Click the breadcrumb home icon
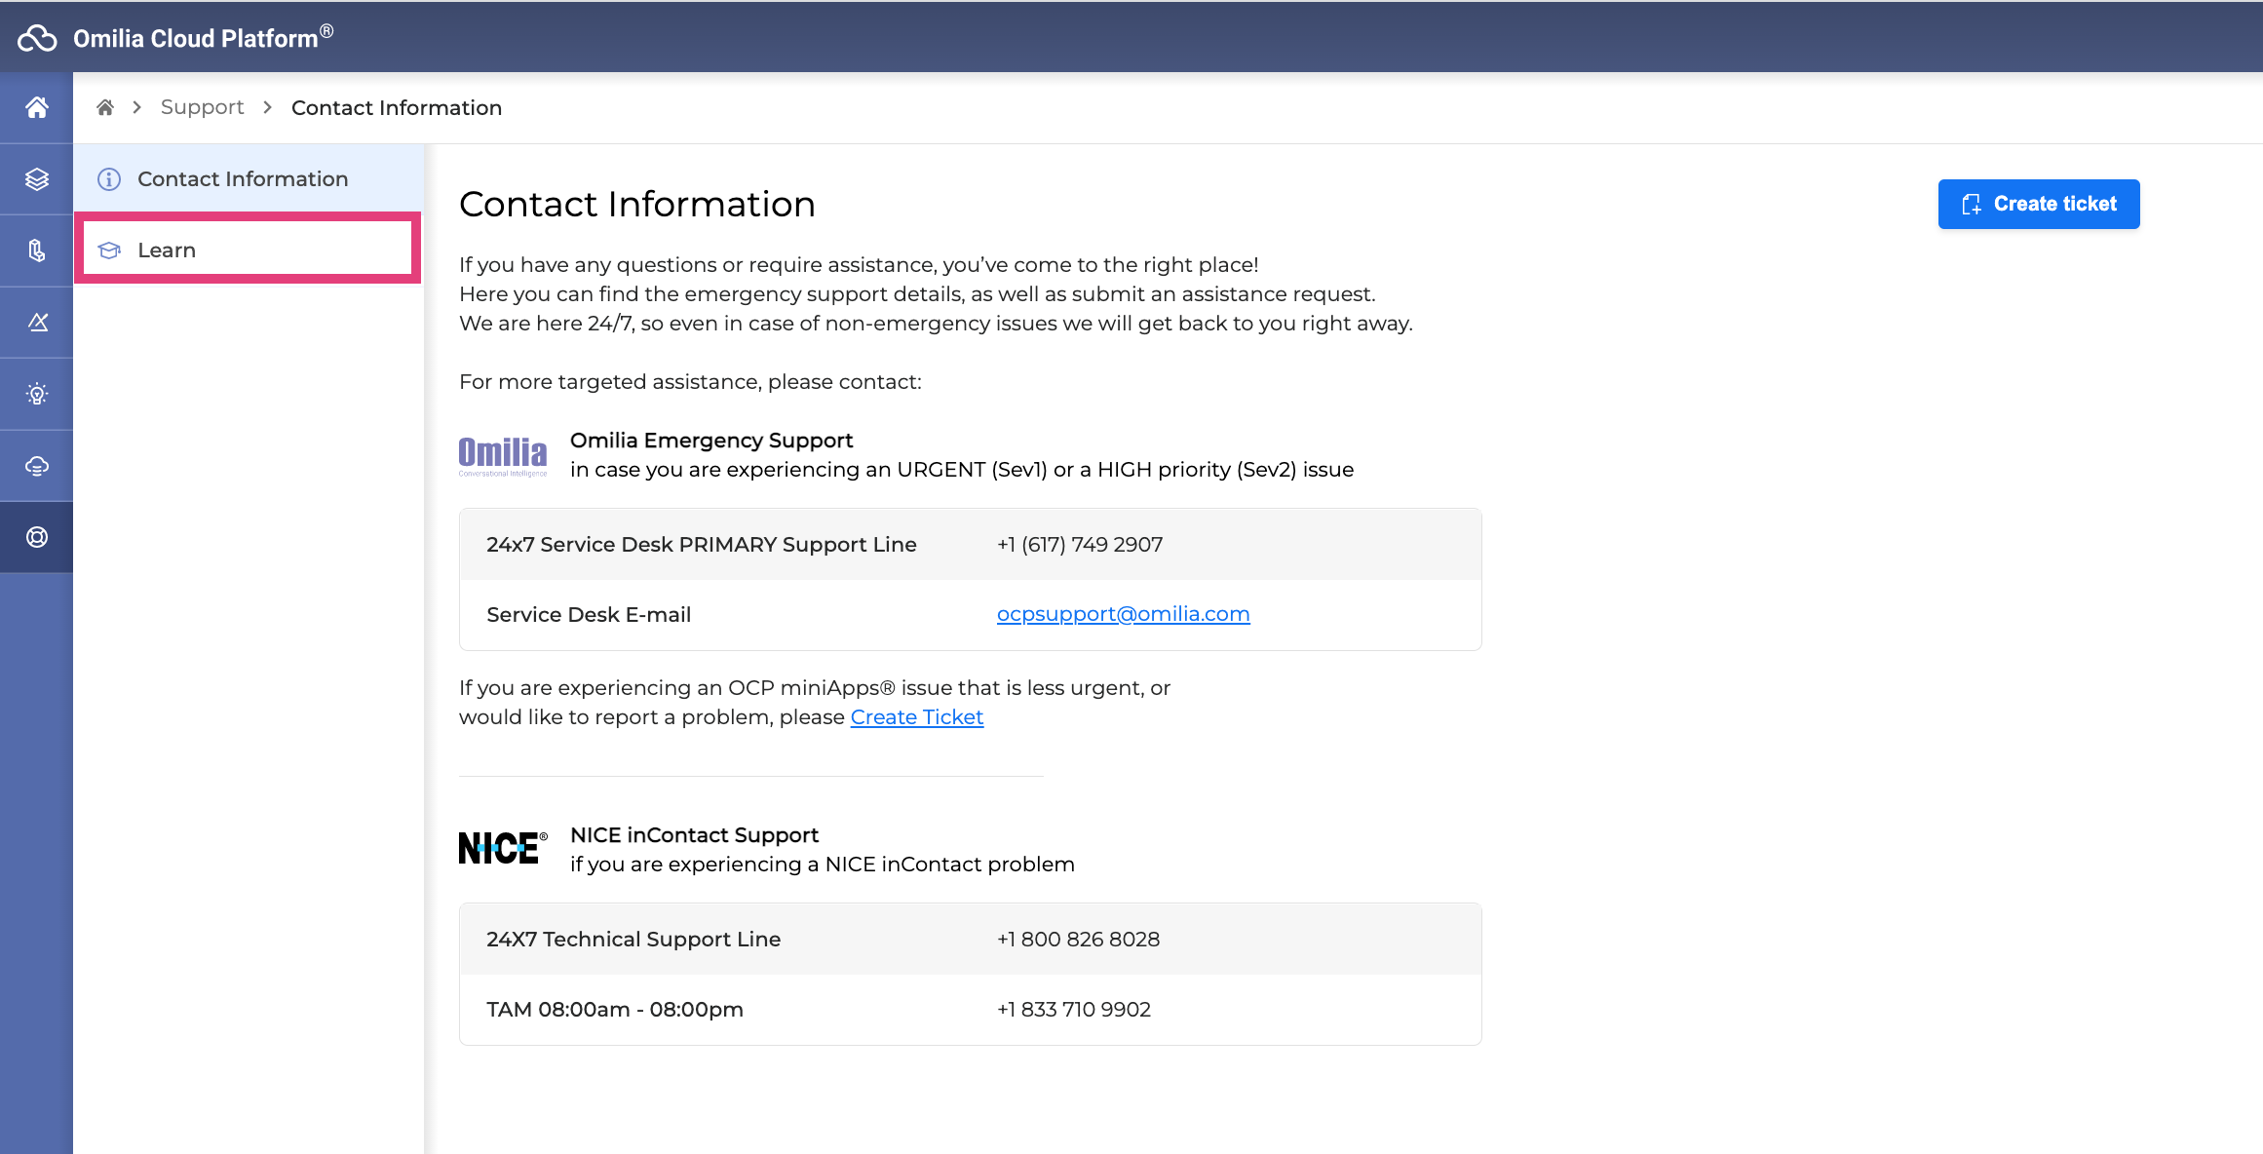The image size is (2263, 1154). [105, 107]
